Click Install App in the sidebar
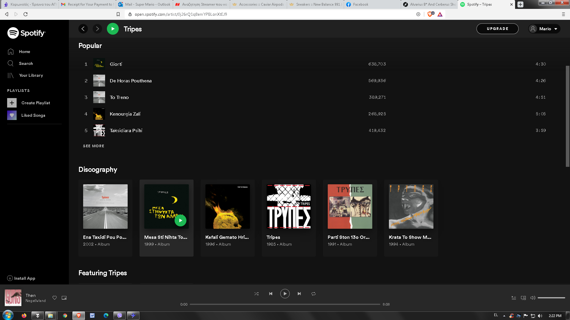 [21, 278]
